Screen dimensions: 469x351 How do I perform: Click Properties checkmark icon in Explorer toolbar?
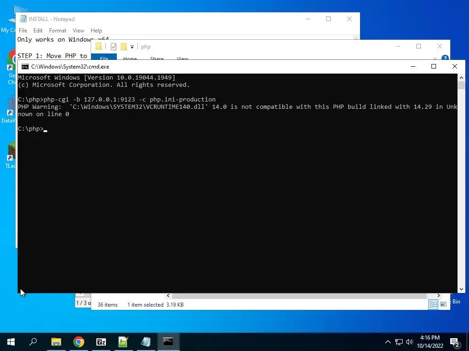[x=114, y=47]
